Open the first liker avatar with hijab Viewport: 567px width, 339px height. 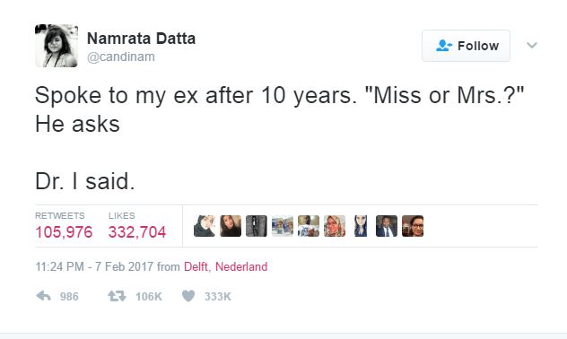tap(205, 226)
